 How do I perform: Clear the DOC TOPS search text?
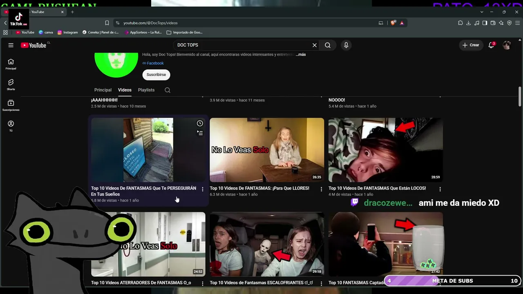point(315,45)
